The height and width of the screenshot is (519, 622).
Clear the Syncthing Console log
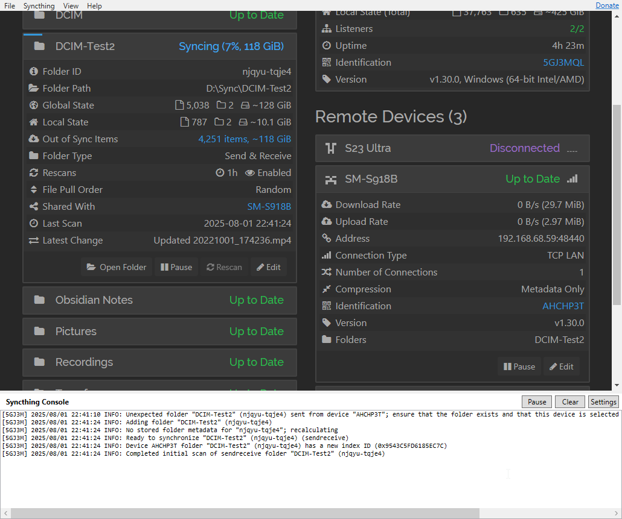[570, 402]
